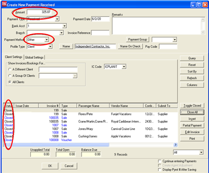Viewport: 209px width, 173px height.
Task: Expand the IC Code dropdown
Action: (x=124, y=67)
